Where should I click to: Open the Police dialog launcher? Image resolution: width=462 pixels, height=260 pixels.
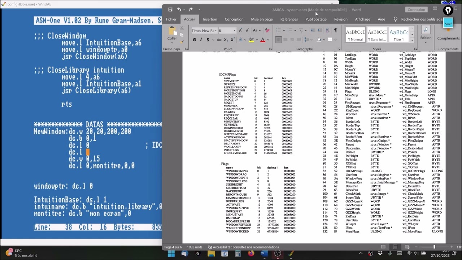(x=270, y=49)
